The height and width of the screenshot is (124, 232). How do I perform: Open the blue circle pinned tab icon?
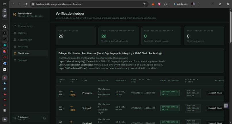(5, 63)
